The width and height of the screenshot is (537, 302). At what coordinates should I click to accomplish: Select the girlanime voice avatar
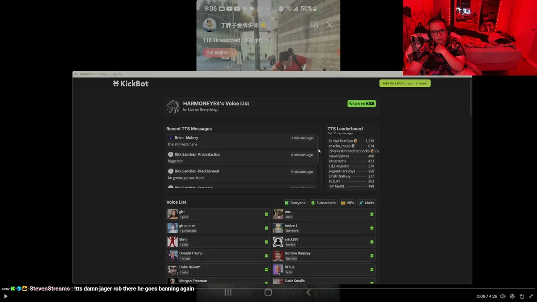pos(172,228)
